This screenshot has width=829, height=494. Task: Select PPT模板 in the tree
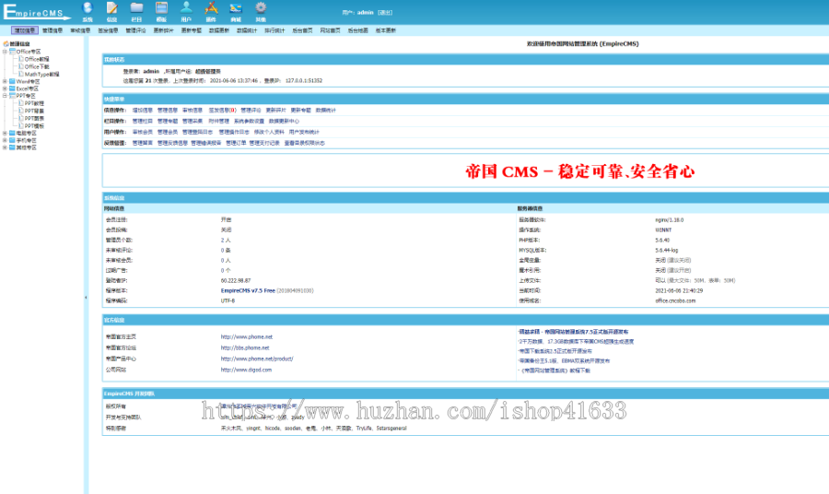click(34, 126)
